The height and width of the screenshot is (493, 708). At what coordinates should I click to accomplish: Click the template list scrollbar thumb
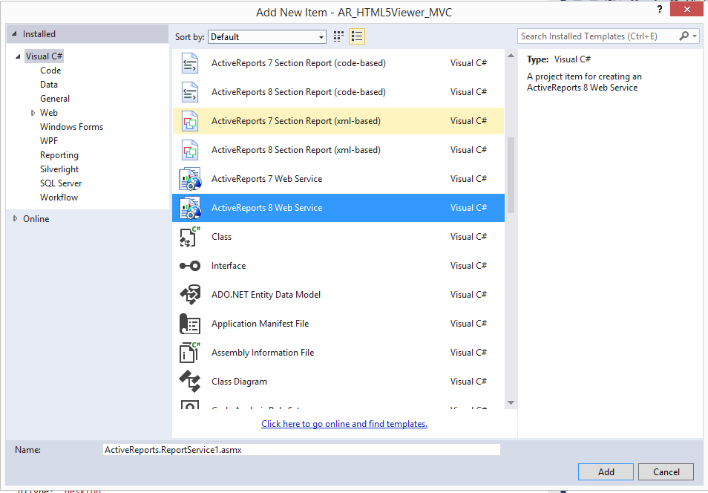[x=511, y=175]
